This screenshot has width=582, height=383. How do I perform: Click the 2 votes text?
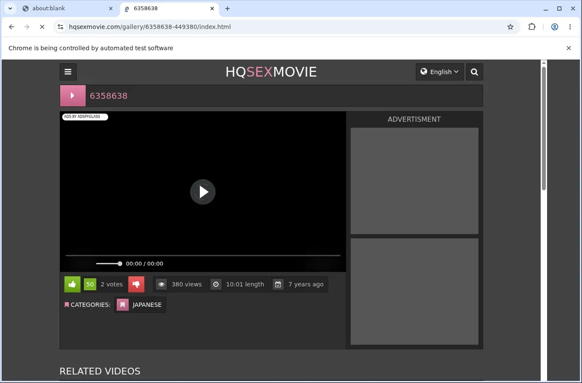[112, 285]
